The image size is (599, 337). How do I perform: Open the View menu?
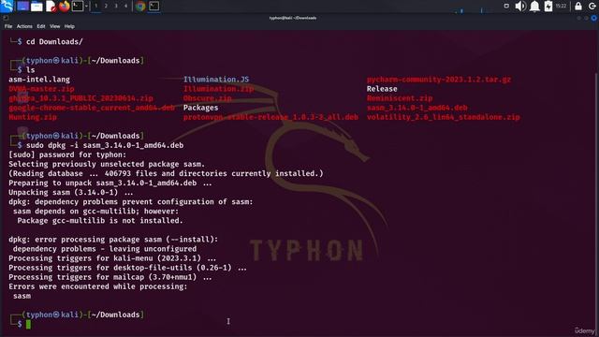point(54,26)
